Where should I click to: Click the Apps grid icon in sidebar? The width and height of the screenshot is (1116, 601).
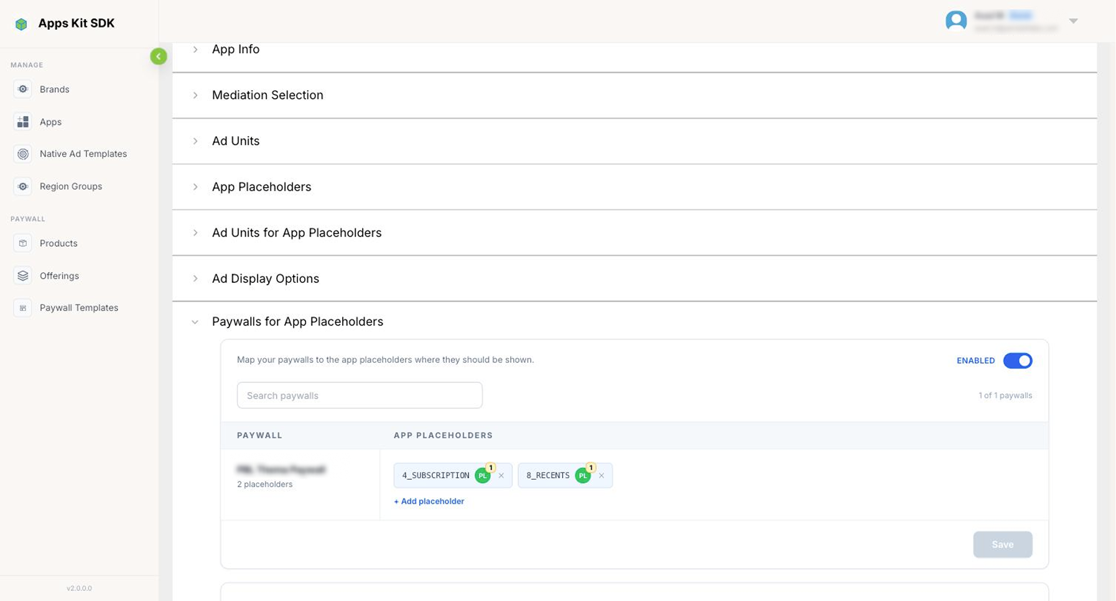pos(23,122)
